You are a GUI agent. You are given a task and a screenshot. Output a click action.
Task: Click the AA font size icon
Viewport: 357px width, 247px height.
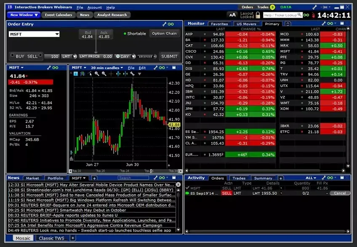click(x=232, y=15)
